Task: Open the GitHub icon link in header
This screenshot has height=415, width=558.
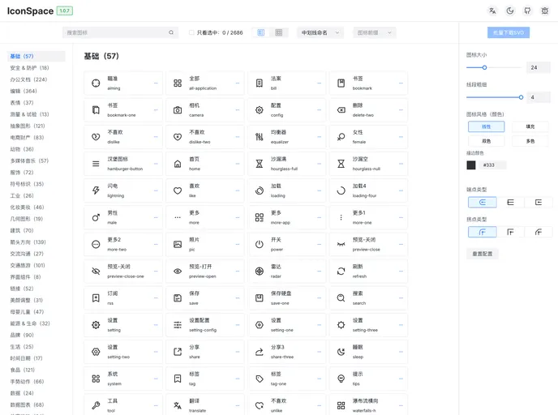Action: [x=527, y=11]
